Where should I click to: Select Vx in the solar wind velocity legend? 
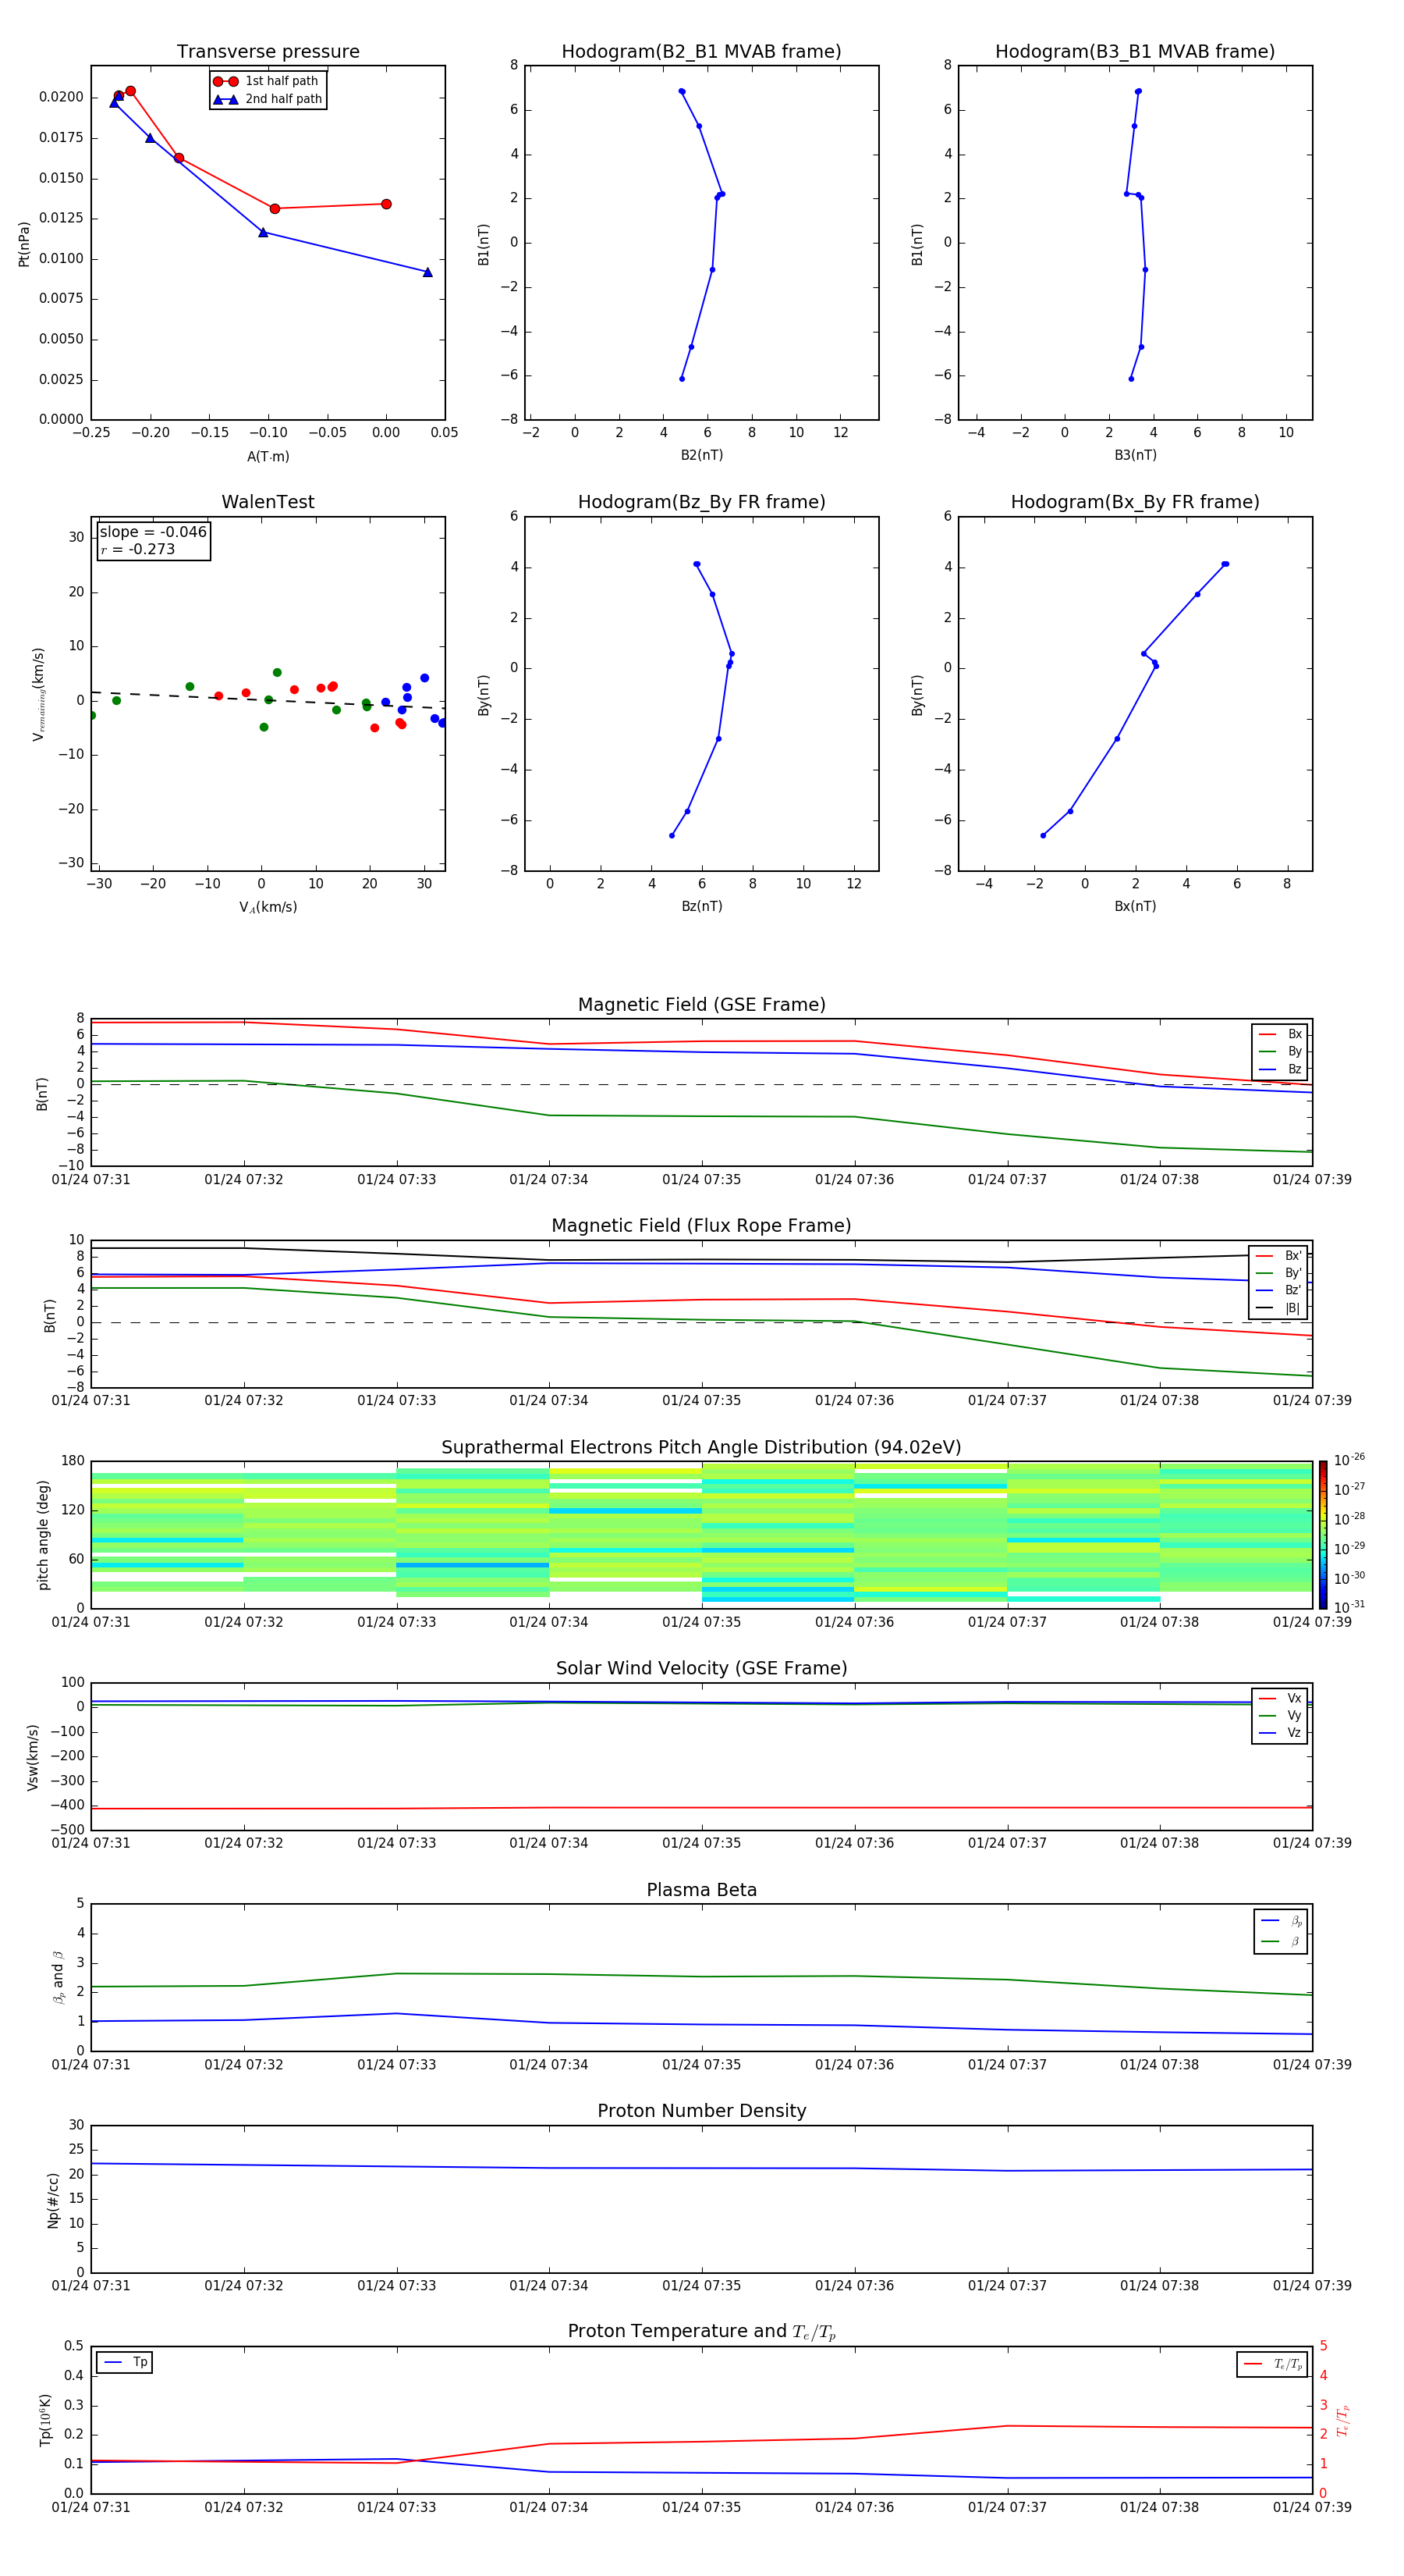point(1280,1699)
